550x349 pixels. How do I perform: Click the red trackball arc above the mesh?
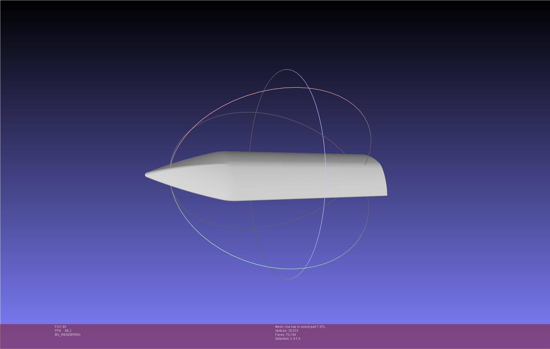coord(297,88)
